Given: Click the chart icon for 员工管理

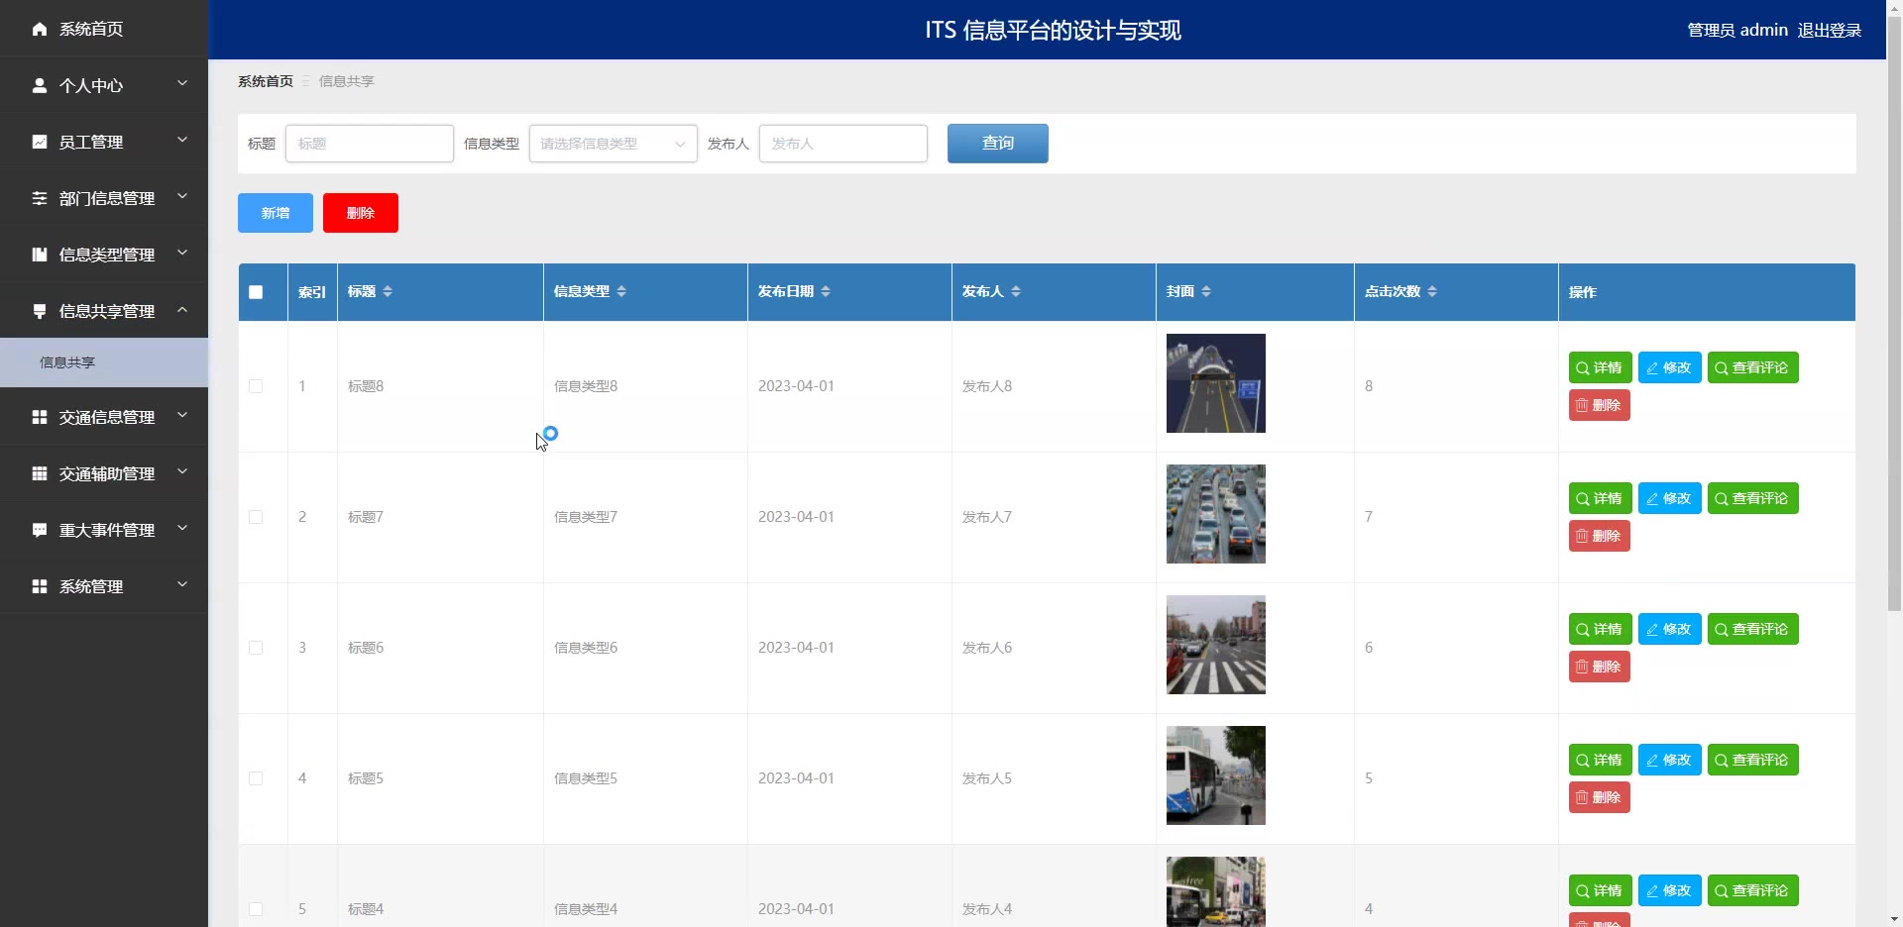Looking at the screenshot, I should pos(40,143).
